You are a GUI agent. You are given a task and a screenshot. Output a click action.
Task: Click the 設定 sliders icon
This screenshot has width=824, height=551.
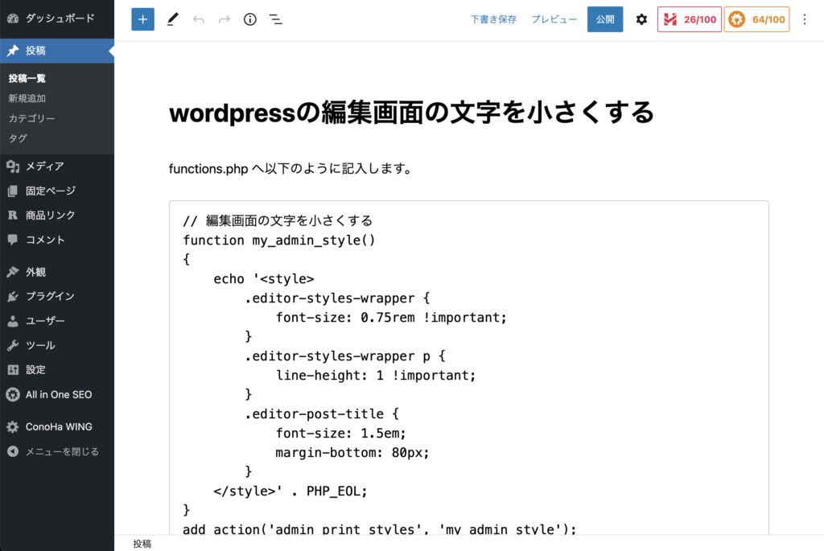point(13,370)
